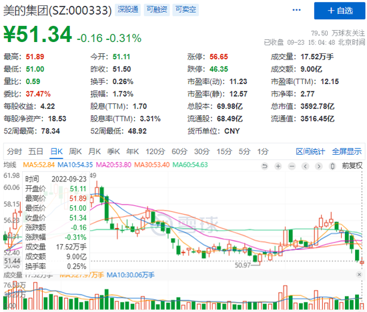Screen dimensions: 367x312
Task: Click the MA20:53.80 moving average label
Action: coord(113,165)
